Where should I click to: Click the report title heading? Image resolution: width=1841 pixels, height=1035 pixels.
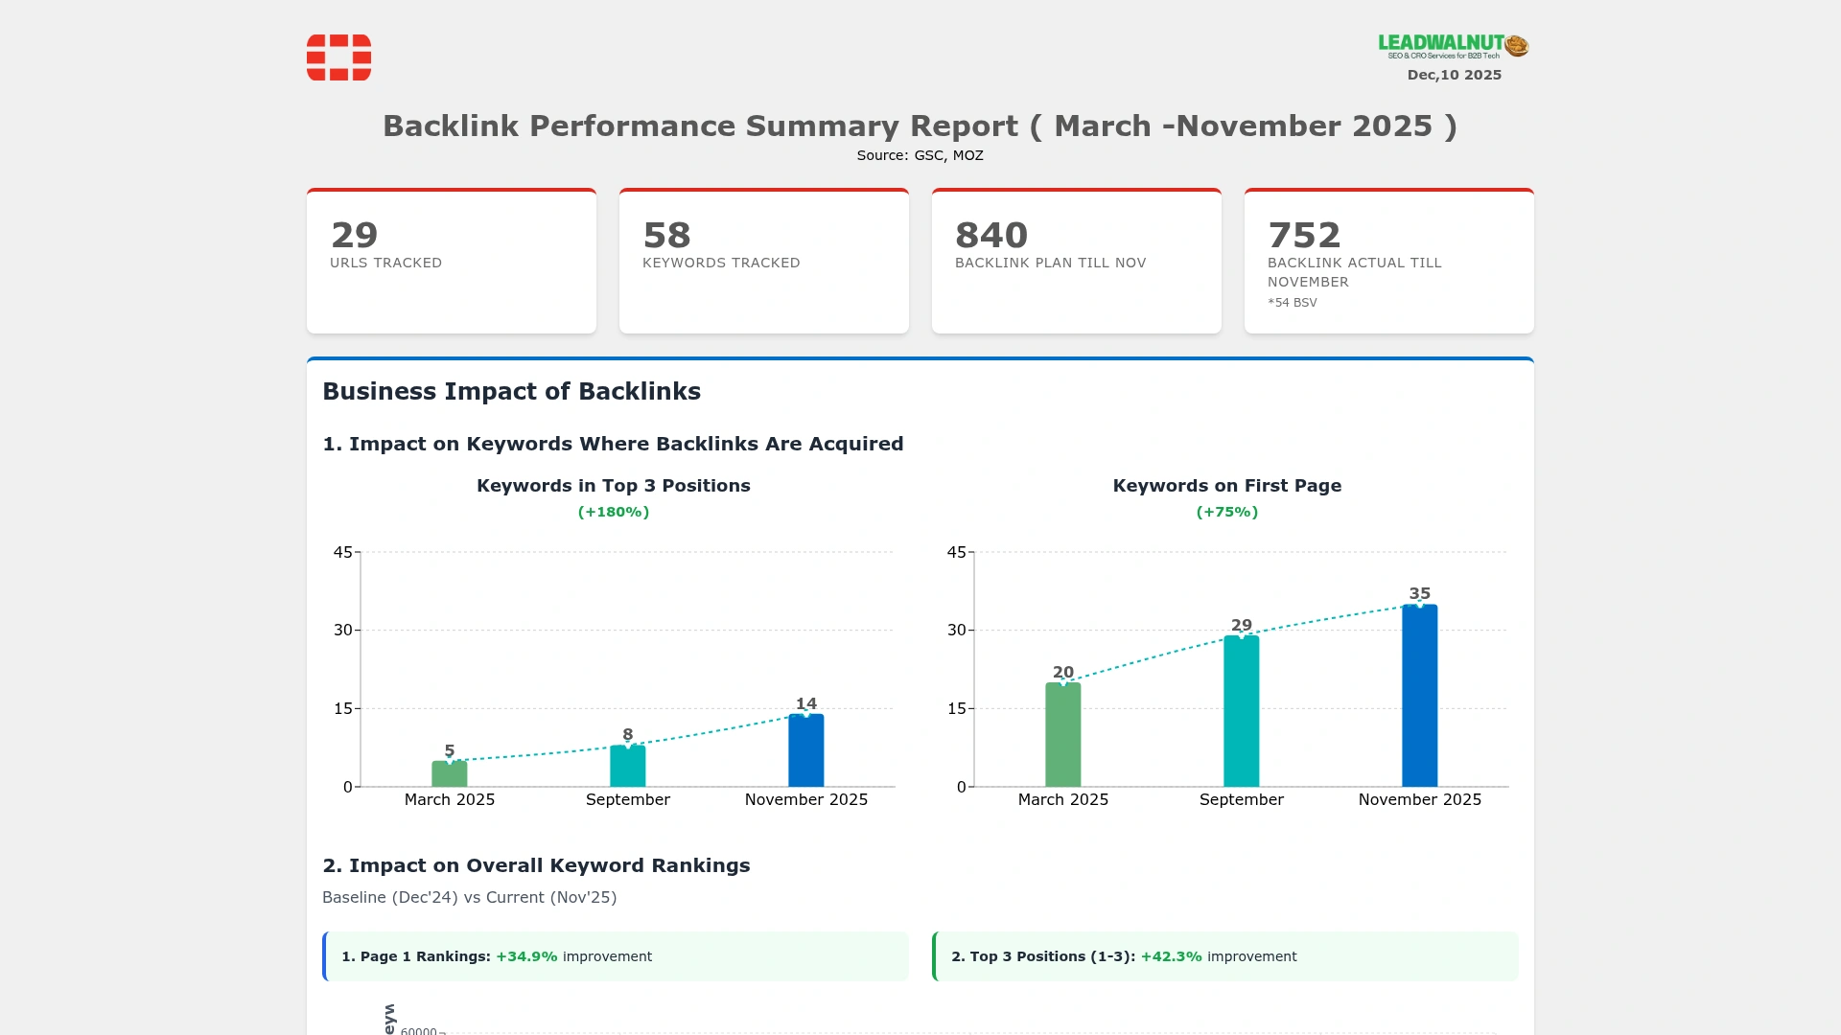coord(920,126)
